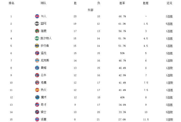
Task: Click the 凯尔特人 team logo icon
Action: coord(37,38)
